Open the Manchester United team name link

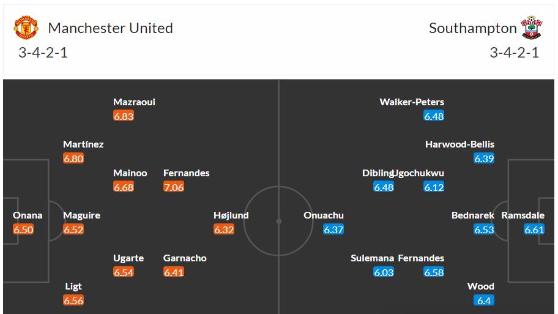click(110, 28)
